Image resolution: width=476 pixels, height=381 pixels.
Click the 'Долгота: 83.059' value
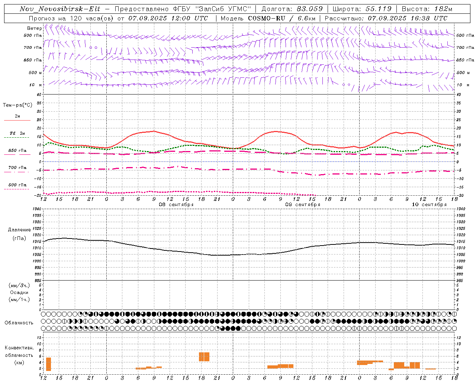point(292,9)
